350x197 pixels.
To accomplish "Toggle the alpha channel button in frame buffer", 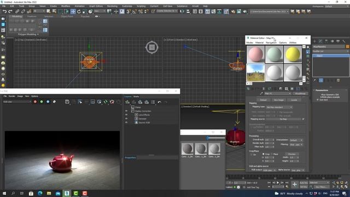I will (54, 102).
